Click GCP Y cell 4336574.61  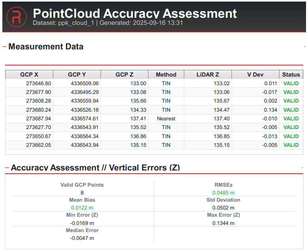click(85, 118)
